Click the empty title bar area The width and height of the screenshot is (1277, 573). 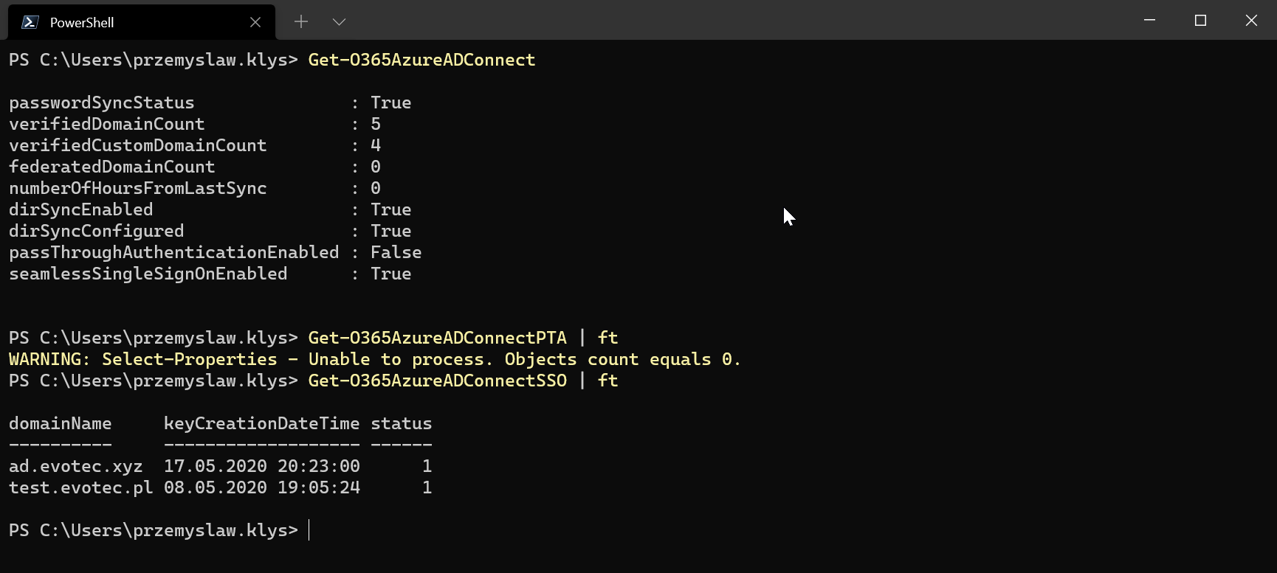738,21
